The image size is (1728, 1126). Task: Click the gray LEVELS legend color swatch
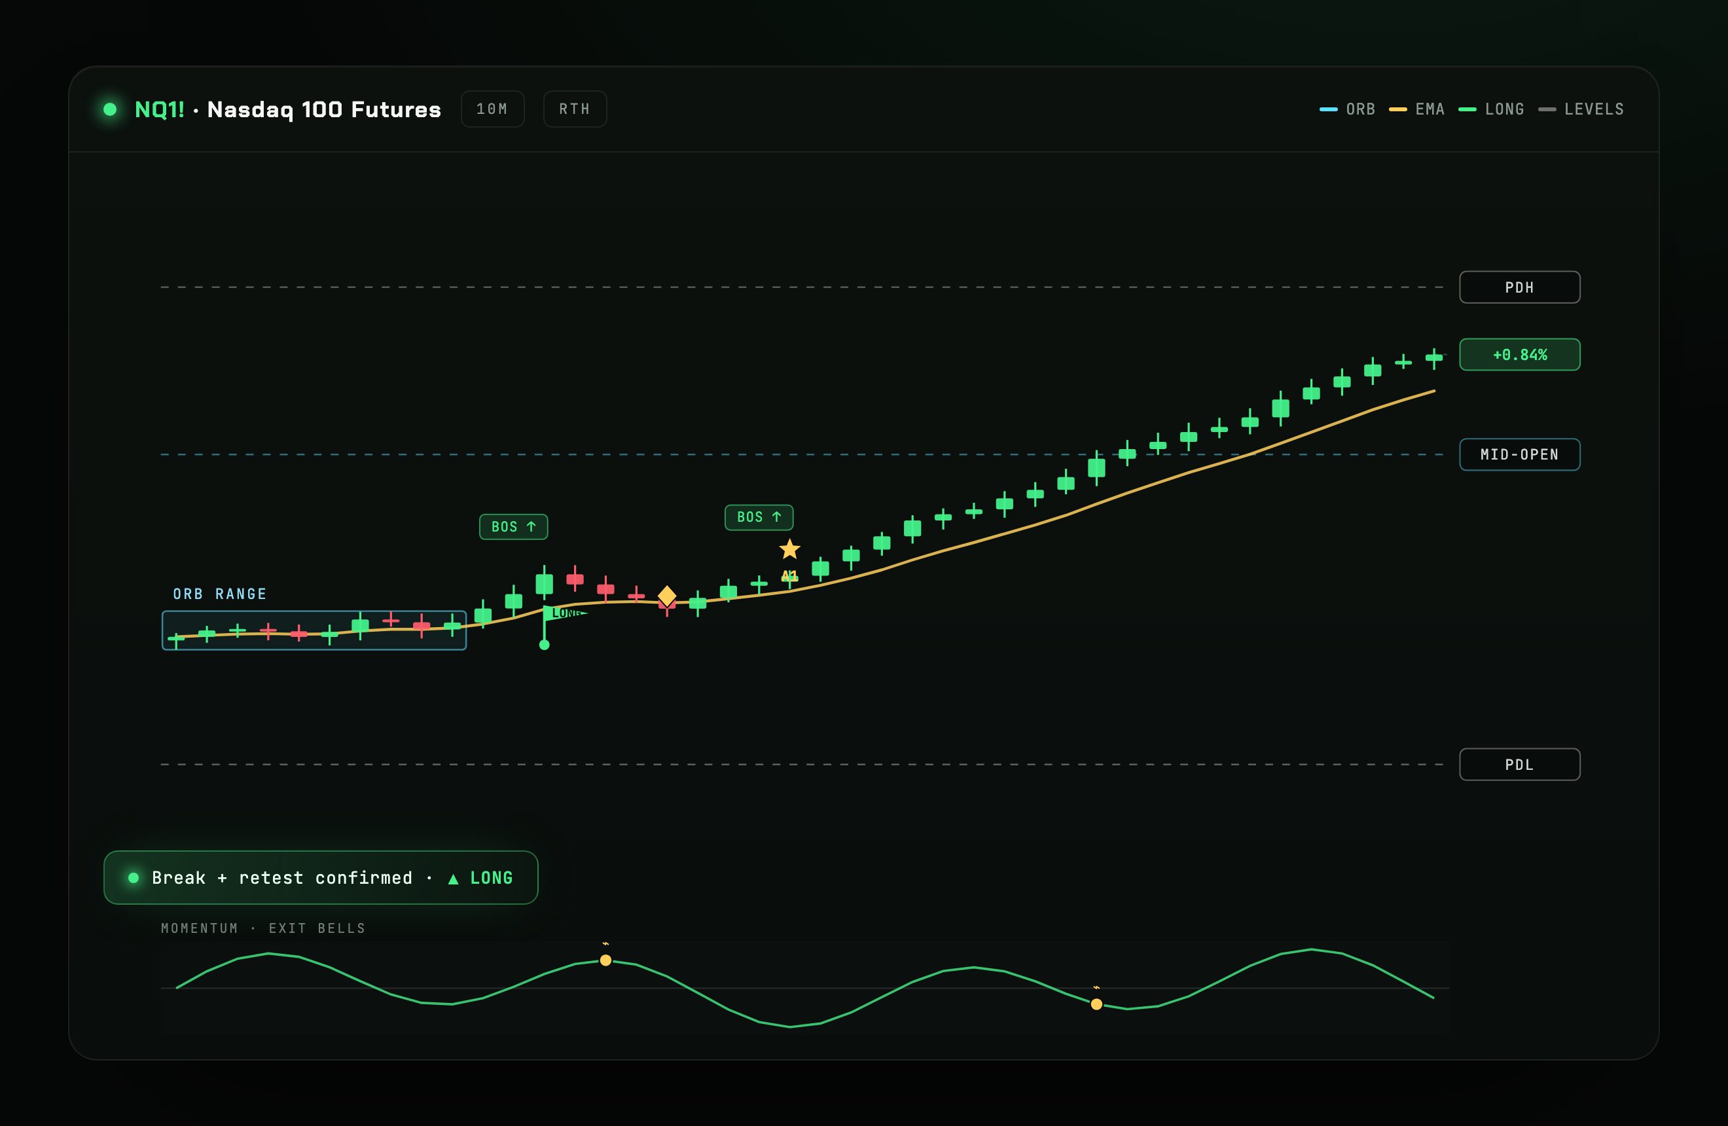(1547, 109)
